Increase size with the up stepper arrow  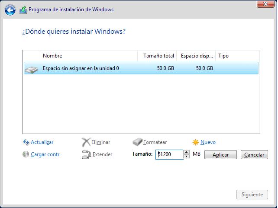[x=186, y=152]
